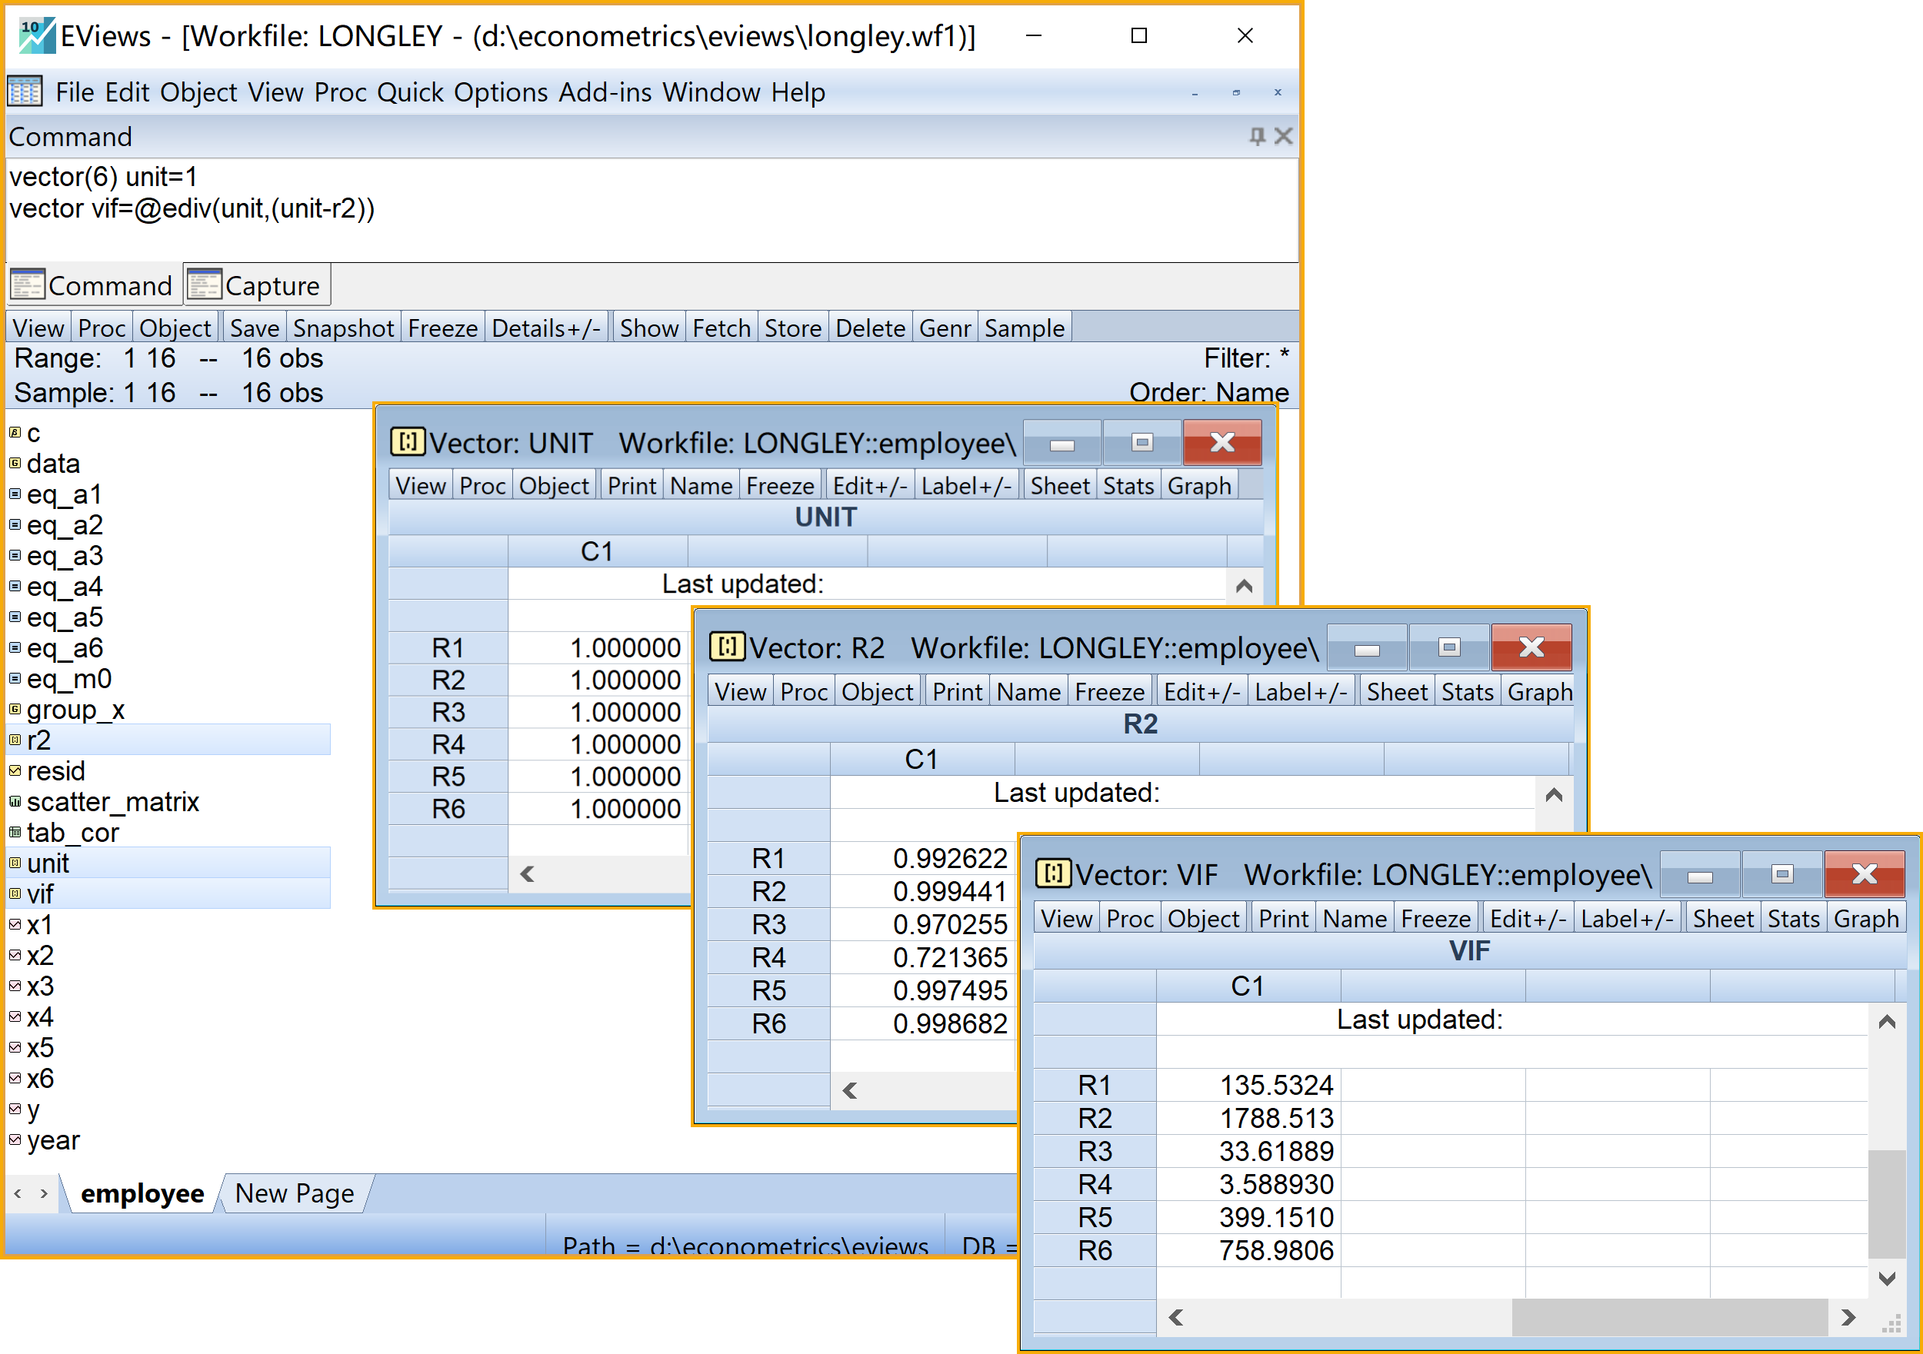
Task: Click the group_x group object icon
Action: click(x=15, y=709)
